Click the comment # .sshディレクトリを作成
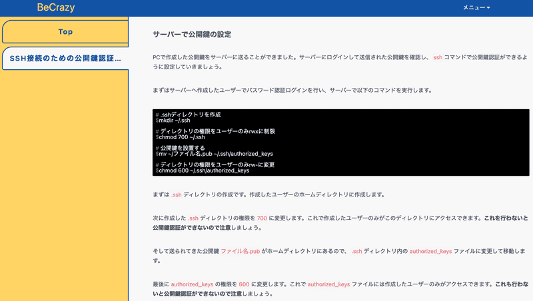Viewport: 533px width, 301px height. click(188, 115)
